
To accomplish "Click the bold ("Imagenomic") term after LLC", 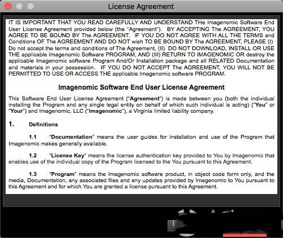I will click(105, 111).
